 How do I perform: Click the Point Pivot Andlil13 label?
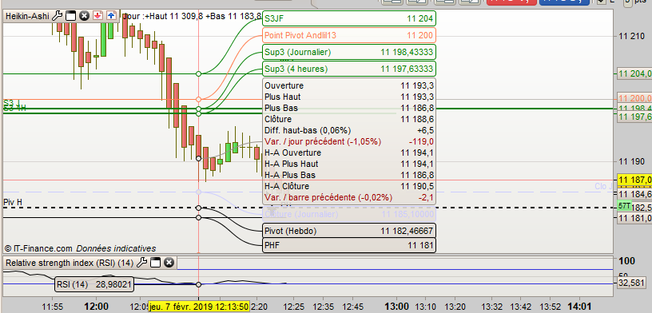[x=349, y=35]
